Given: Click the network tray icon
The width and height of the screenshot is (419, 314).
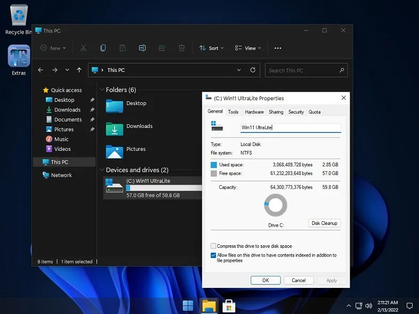Looking at the screenshot, I should [x=359, y=306].
